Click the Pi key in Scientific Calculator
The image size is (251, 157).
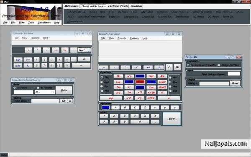pyautogui.click(x=162, y=93)
